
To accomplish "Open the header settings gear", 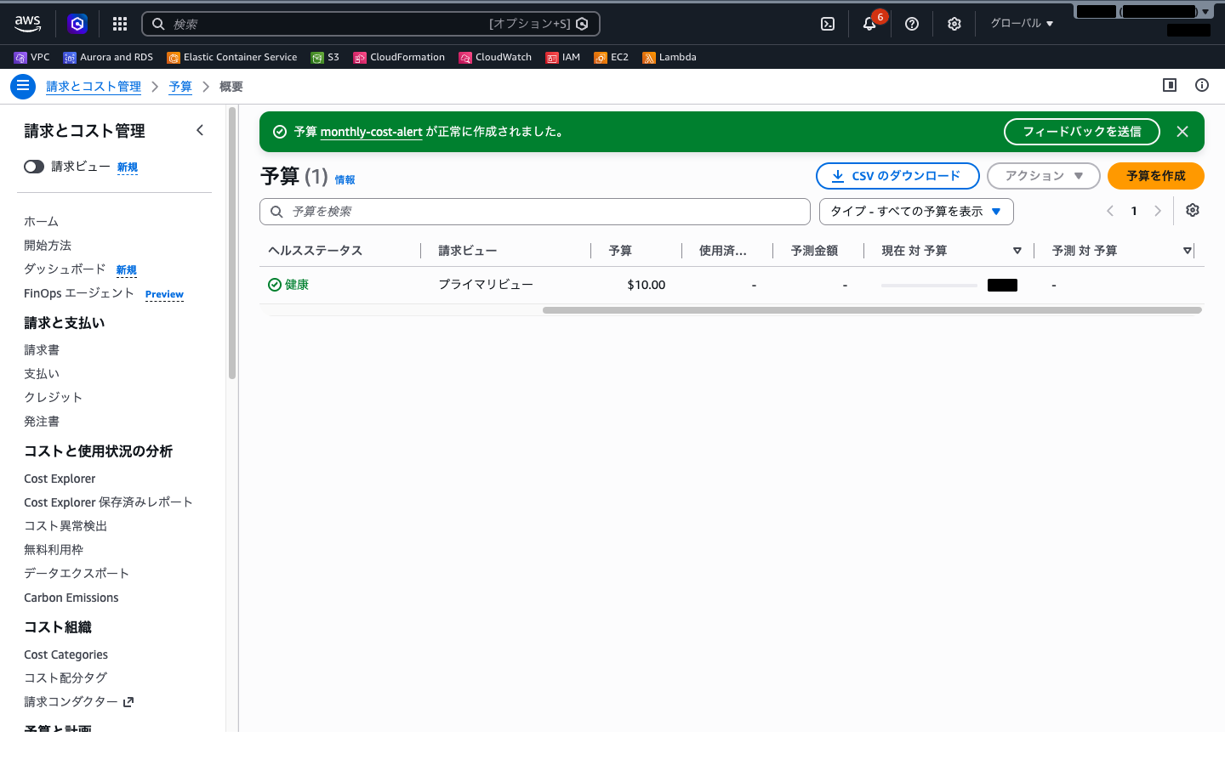I will (x=954, y=24).
